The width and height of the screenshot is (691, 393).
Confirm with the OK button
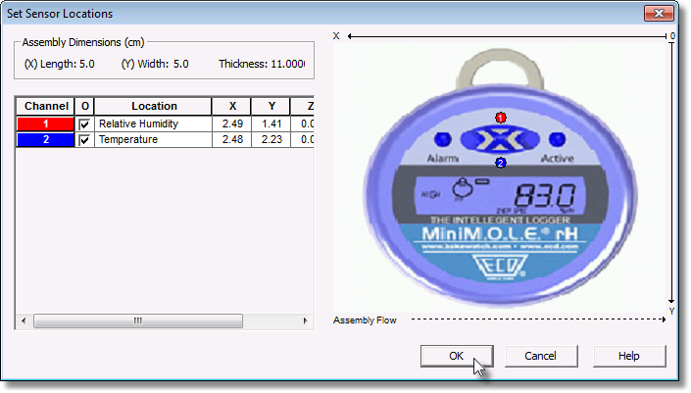pyautogui.click(x=457, y=356)
